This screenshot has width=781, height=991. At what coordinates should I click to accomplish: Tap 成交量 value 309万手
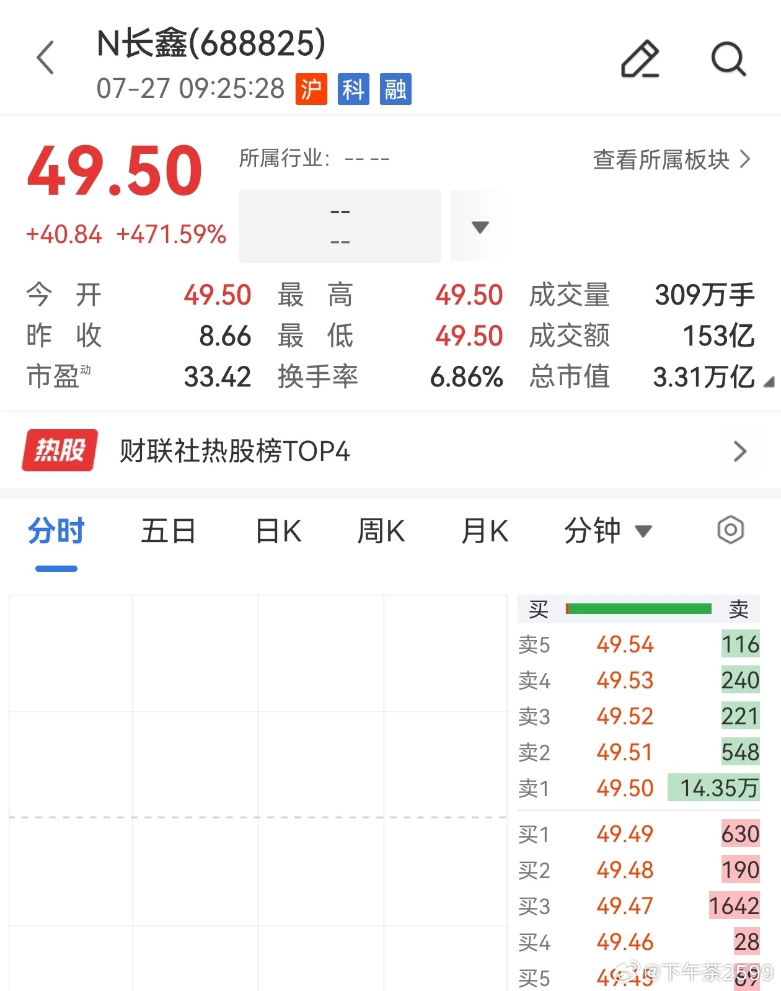tap(705, 295)
